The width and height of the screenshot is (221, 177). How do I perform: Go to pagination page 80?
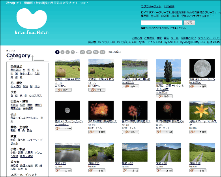[x=89, y=52]
